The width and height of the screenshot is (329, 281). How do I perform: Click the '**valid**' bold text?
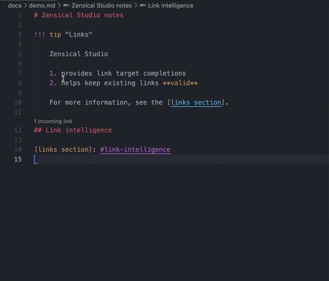pos(180,83)
